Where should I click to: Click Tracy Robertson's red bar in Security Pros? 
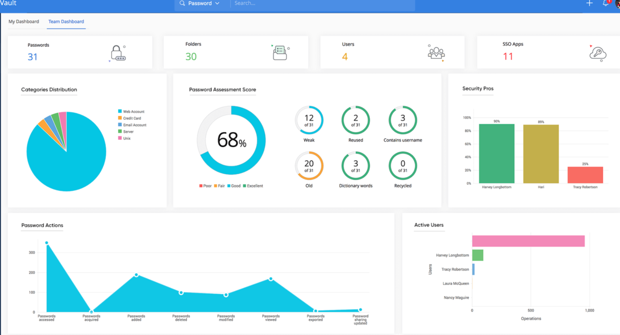point(585,175)
